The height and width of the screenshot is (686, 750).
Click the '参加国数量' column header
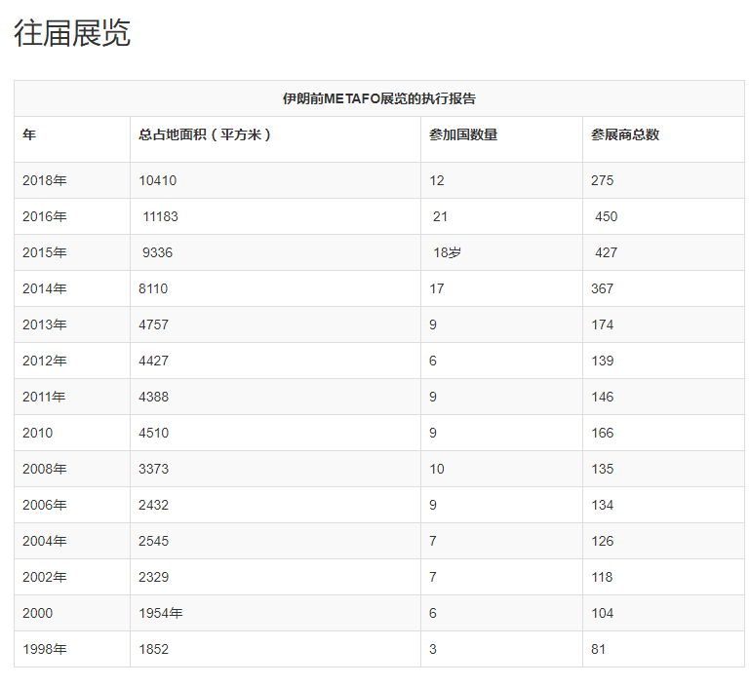click(463, 134)
